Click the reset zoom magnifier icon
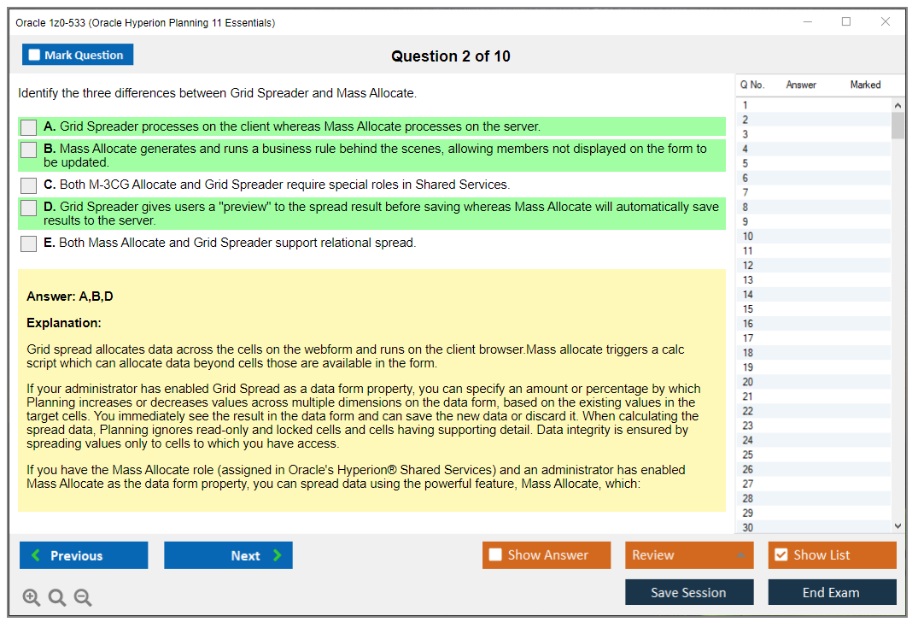Screen dimensions: 918x628 57,598
